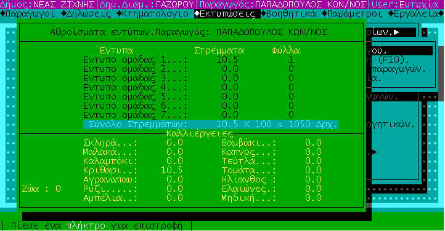Image resolution: width=445 pixels, height=231 pixels.
Task: Click the Τομάτα crop entry
Action: (x=272, y=171)
